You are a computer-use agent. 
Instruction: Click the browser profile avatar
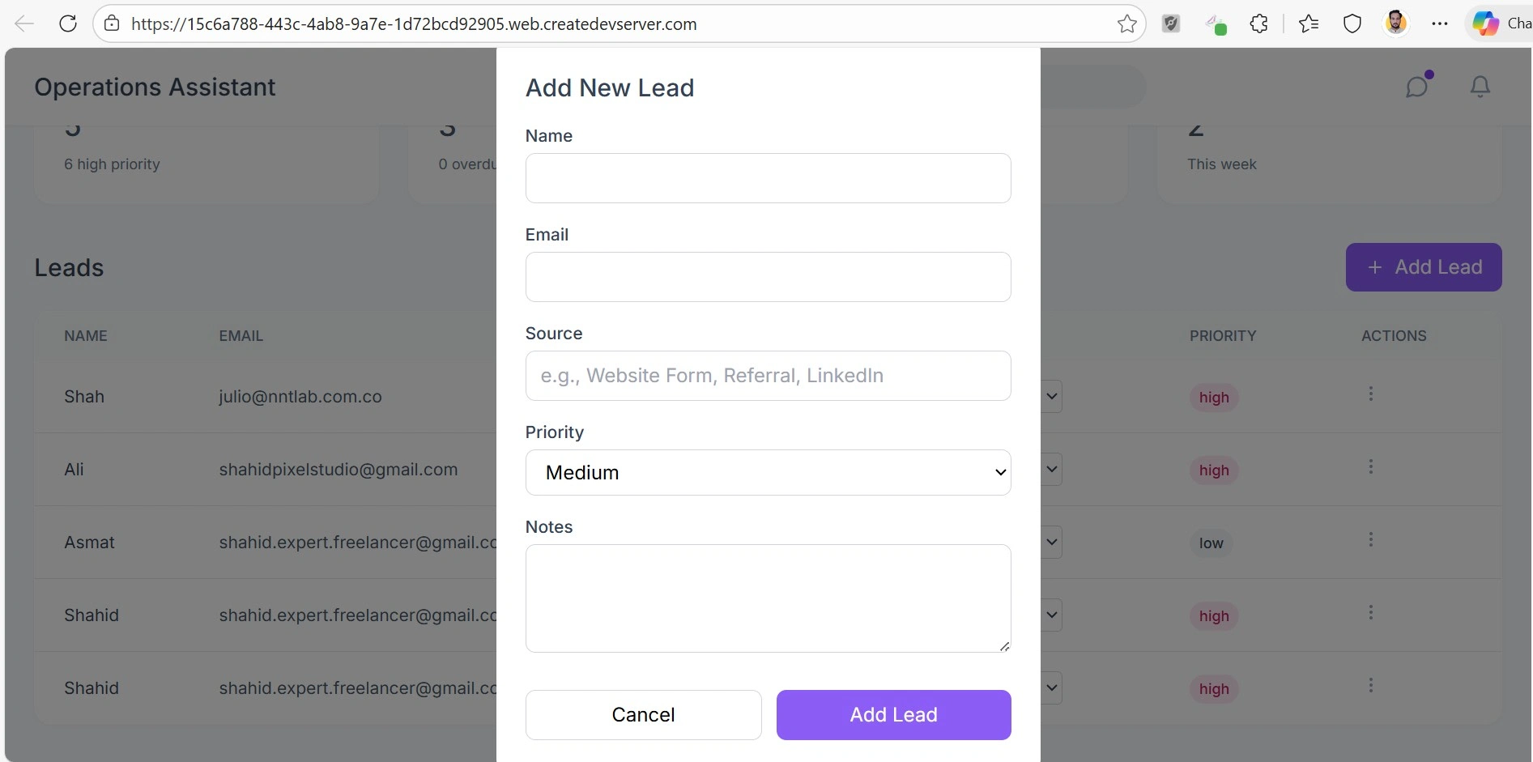click(x=1395, y=23)
